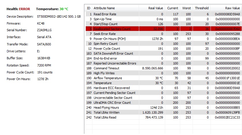Click the Current column header

point(172,8)
